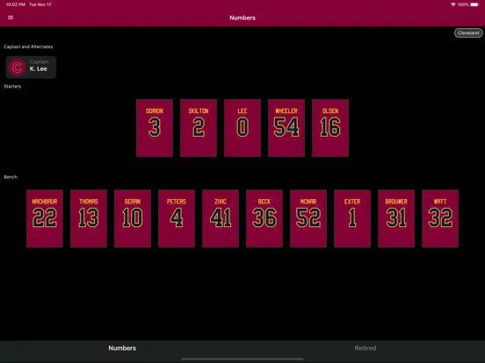Tap the Starters section label
This screenshot has width=485, height=363.
coord(12,87)
